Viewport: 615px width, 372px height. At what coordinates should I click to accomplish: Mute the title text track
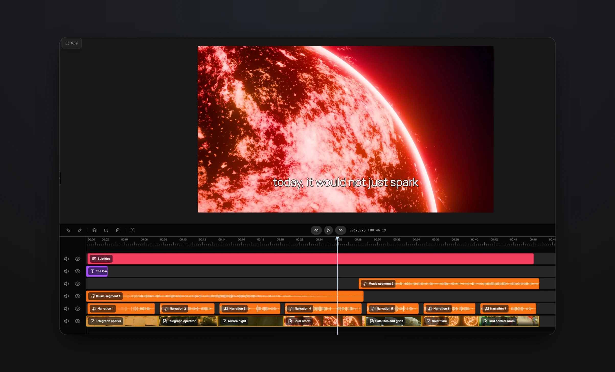66,271
